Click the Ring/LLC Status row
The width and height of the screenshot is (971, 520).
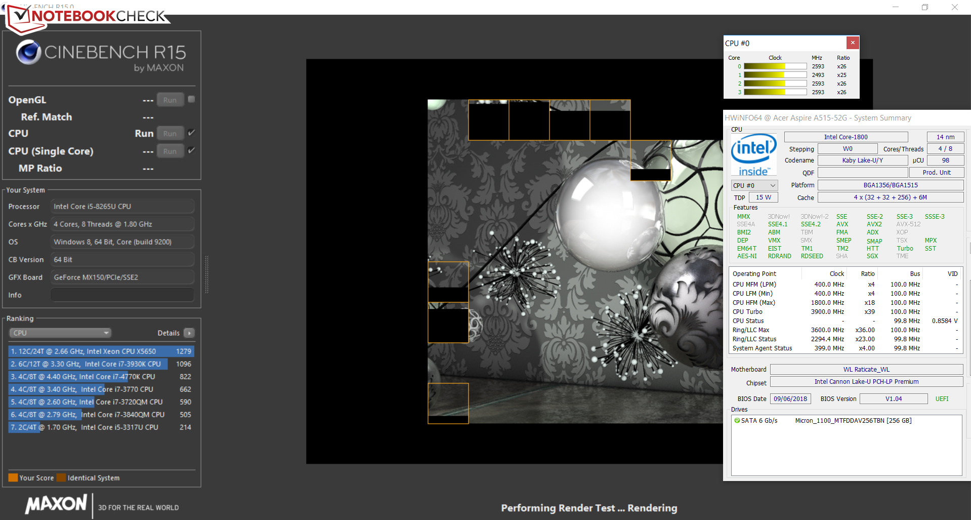coord(845,339)
